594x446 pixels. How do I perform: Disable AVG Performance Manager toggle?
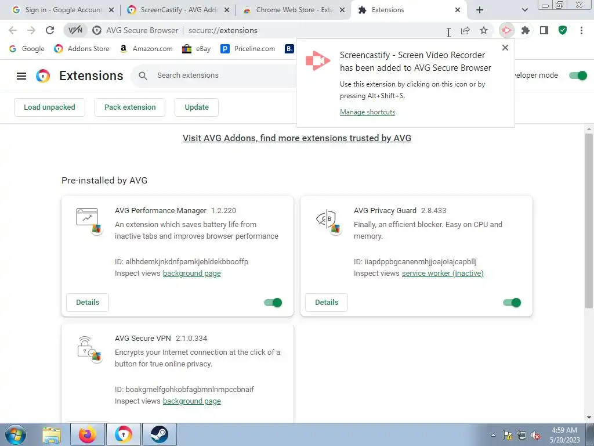pyautogui.click(x=273, y=303)
